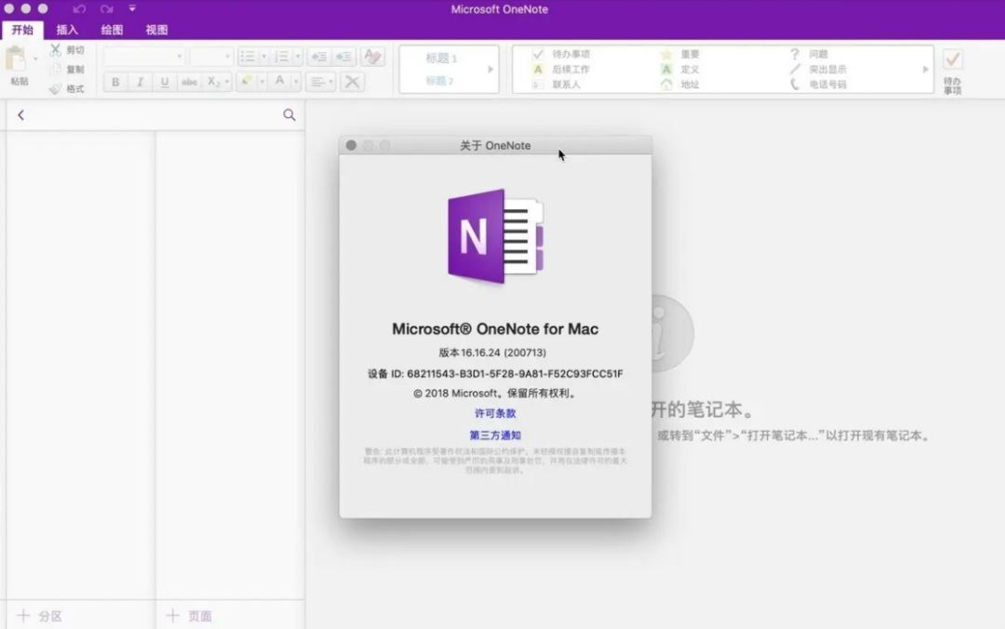Viewport: 1005px width, 629px height.
Task: Open the paste options dropdown arrow
Action: click(x=35, y=59)
